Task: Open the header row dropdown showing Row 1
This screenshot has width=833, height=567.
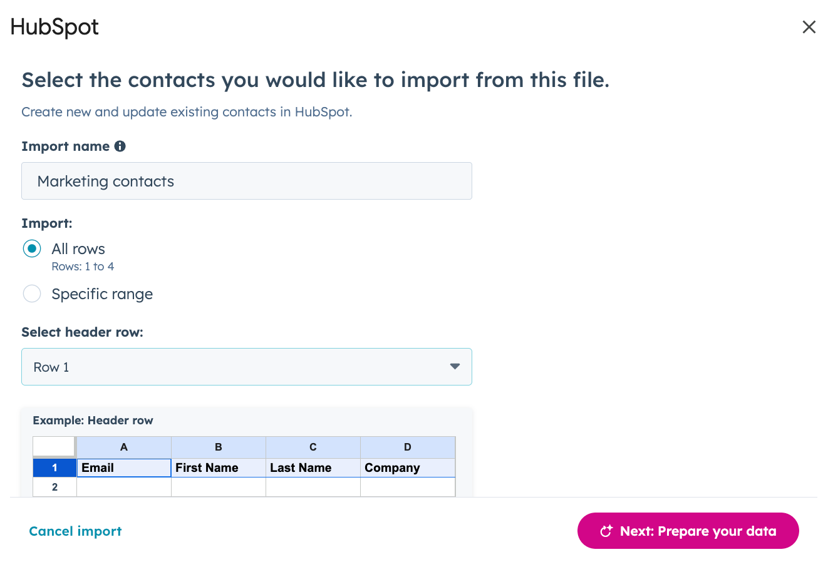Action: tap(247, 367)
